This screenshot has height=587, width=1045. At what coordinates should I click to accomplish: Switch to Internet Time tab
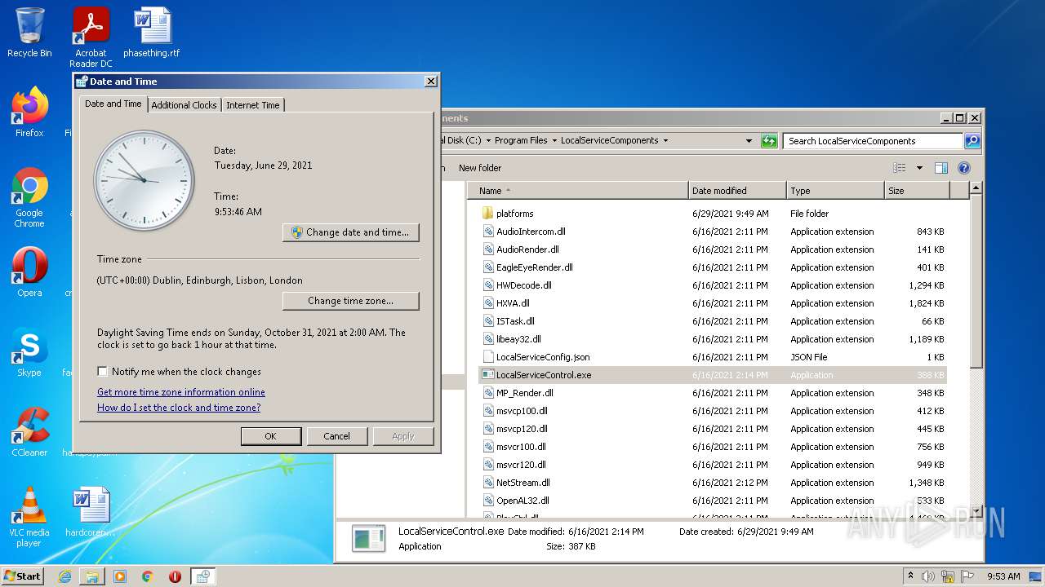pyautogui.click(x=253, y=105)
